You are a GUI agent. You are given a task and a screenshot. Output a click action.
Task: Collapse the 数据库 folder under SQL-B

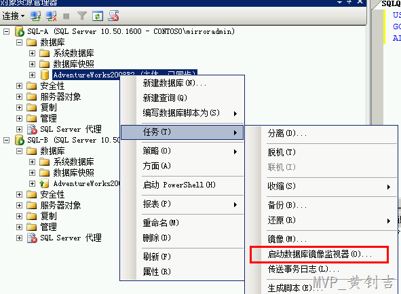19,151
